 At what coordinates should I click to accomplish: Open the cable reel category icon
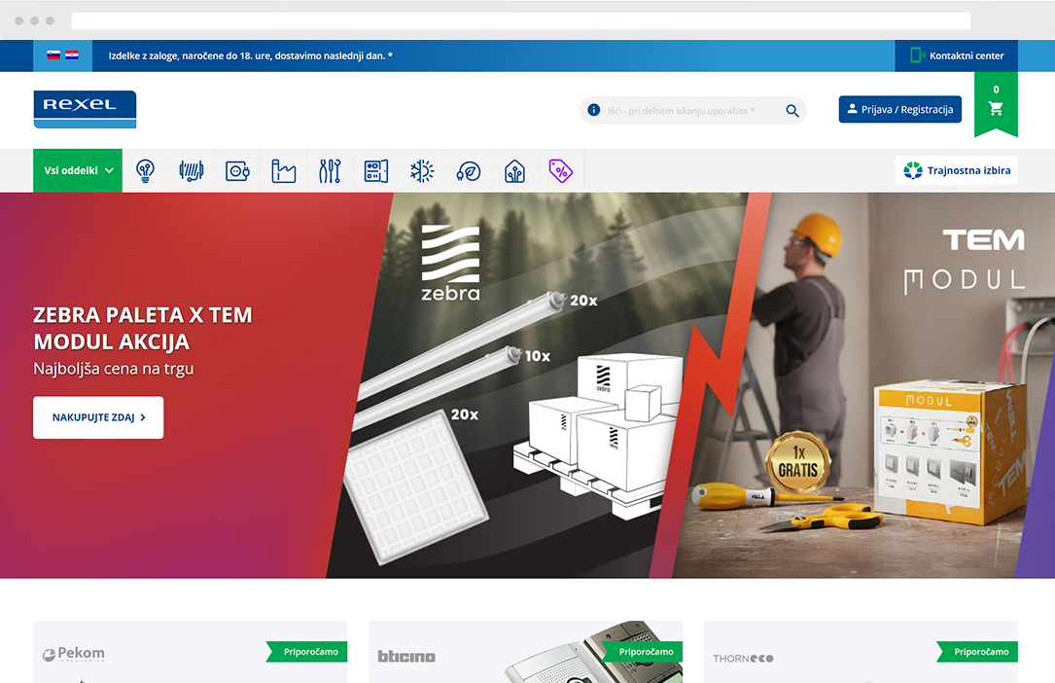[x=192, y=171]
